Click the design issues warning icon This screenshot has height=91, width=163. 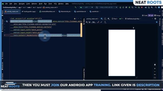[x=155, y=19]
